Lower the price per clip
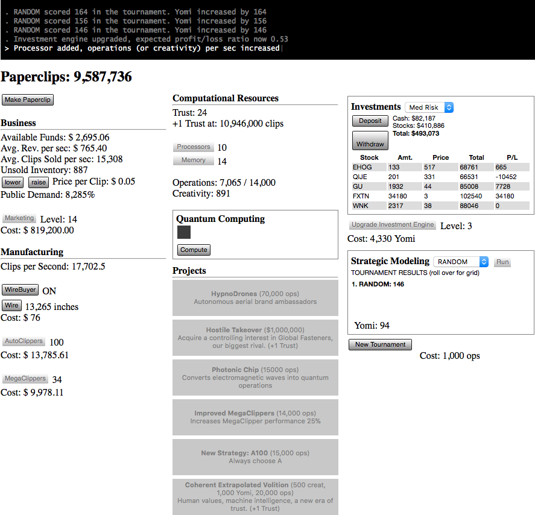This screenshot has height=515, width=535. [12, 182]
